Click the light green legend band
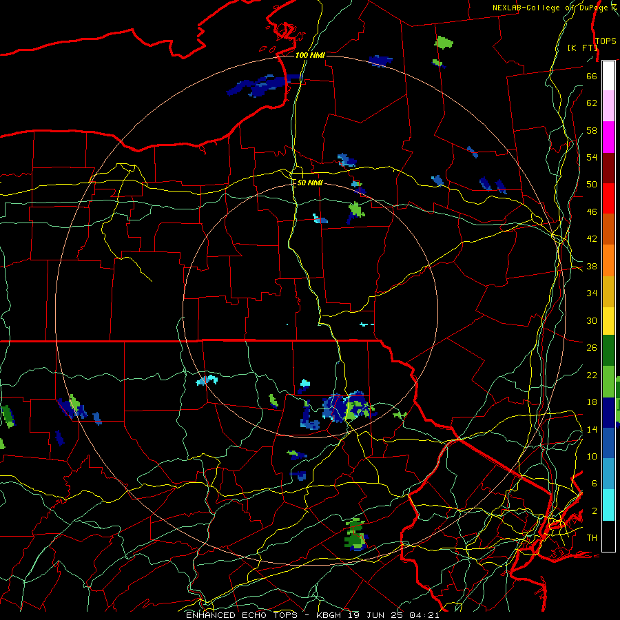This screenshot has height=620, width=620. click(x=608, y=382)
